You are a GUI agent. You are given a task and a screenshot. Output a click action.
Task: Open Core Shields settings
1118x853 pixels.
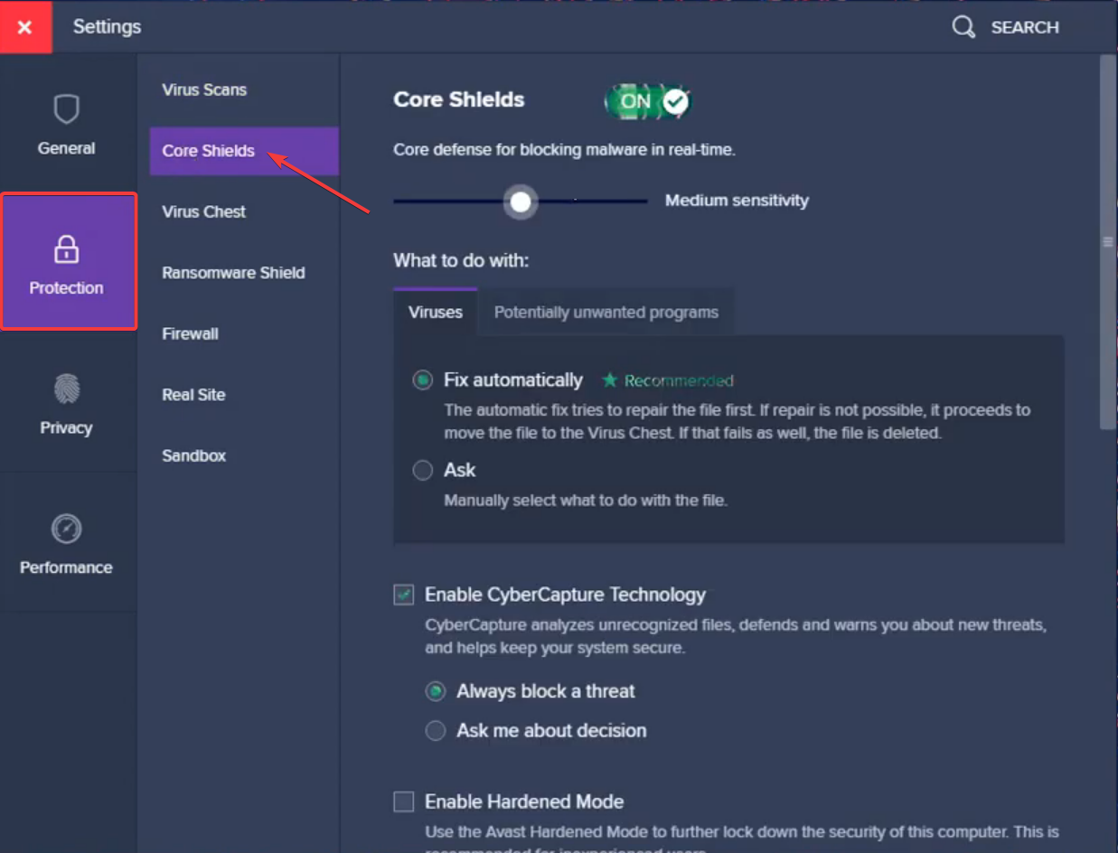(244, 151)
